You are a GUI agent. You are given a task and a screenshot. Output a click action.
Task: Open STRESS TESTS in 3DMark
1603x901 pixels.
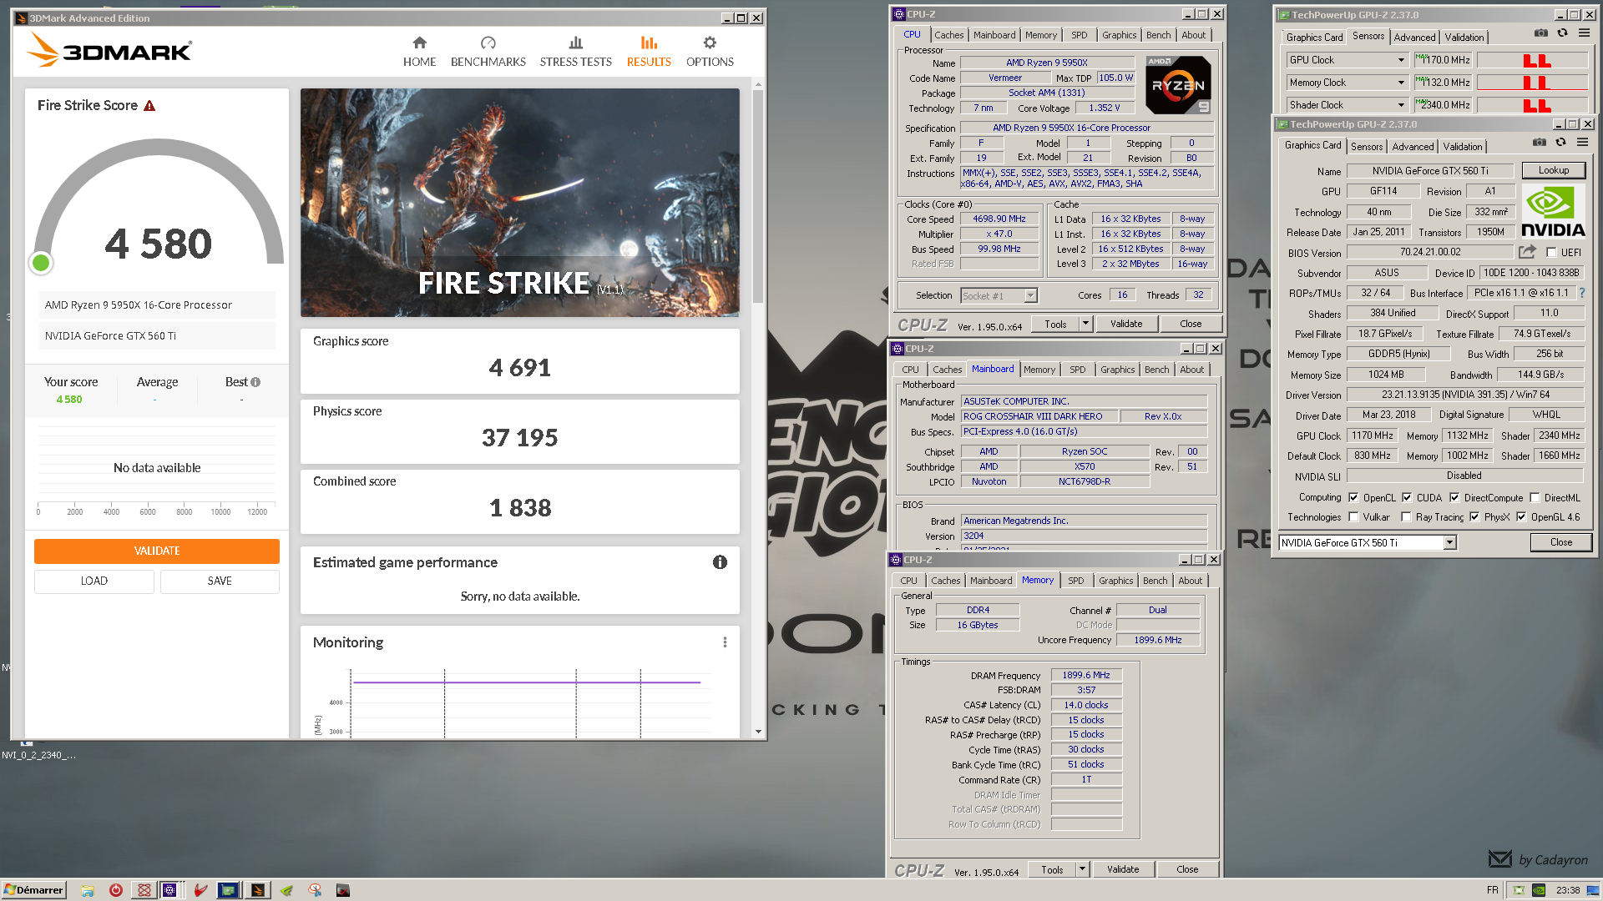[x=575, y=52]
